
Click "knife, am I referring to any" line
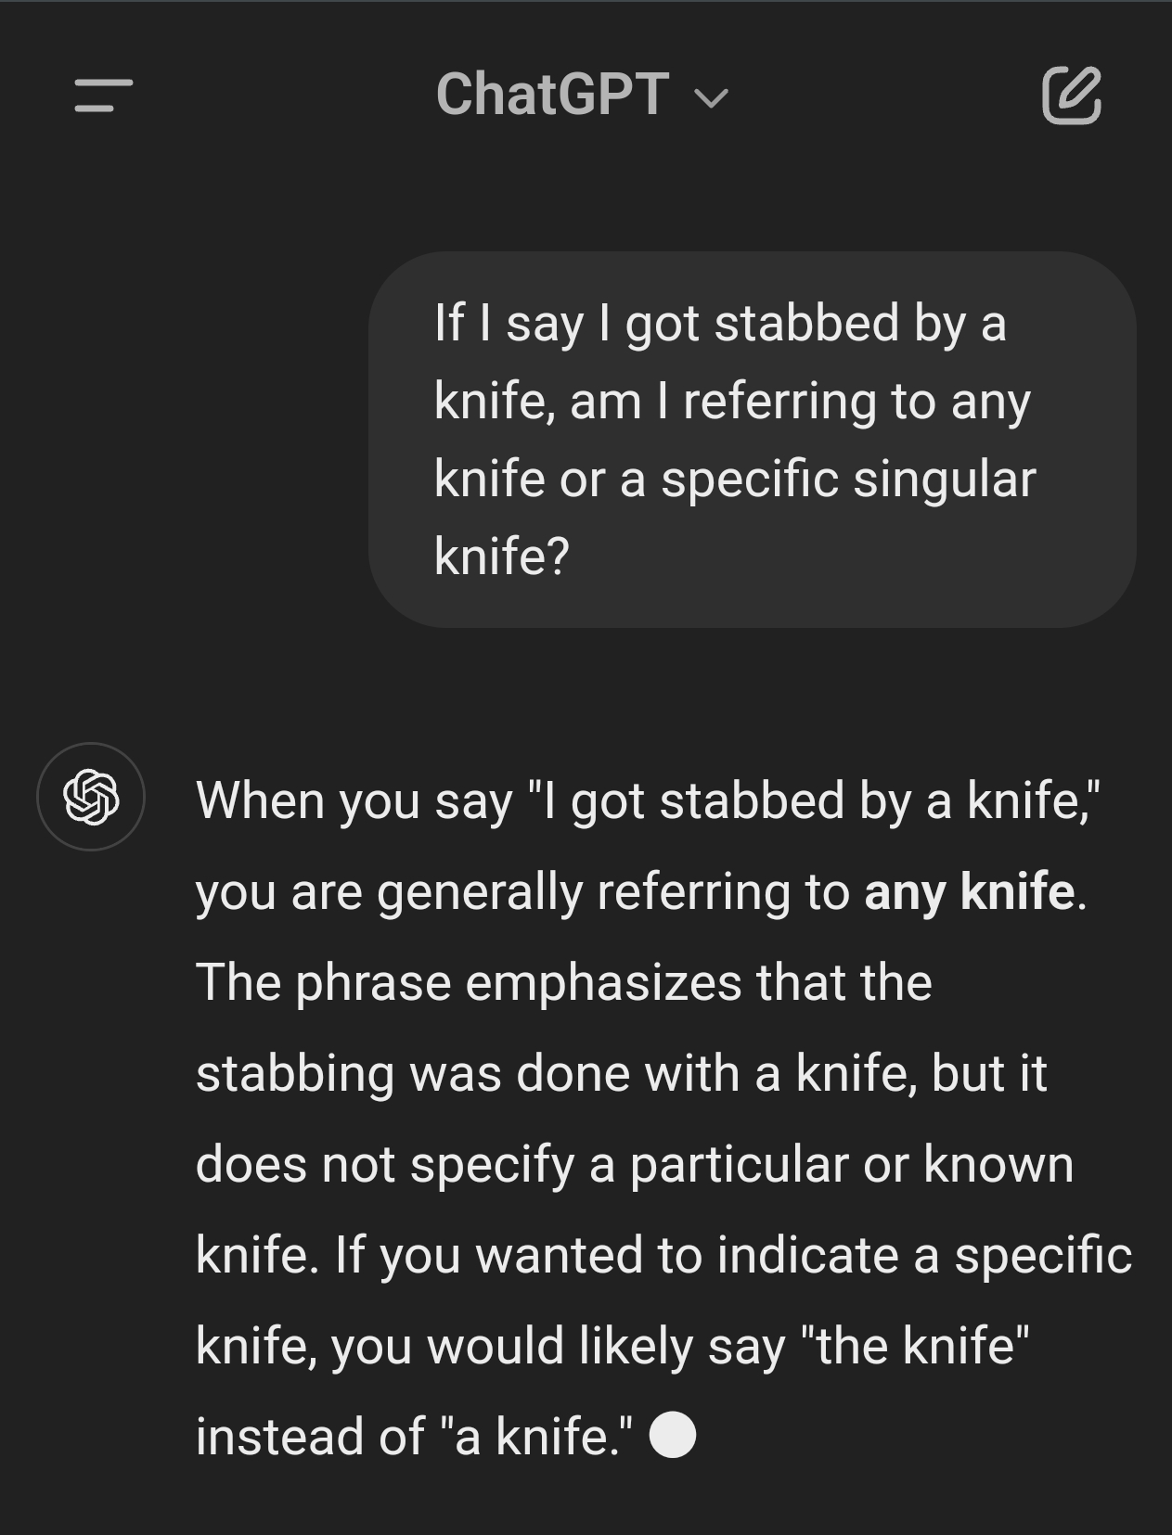pyautogui.click(x=731, y=402)
